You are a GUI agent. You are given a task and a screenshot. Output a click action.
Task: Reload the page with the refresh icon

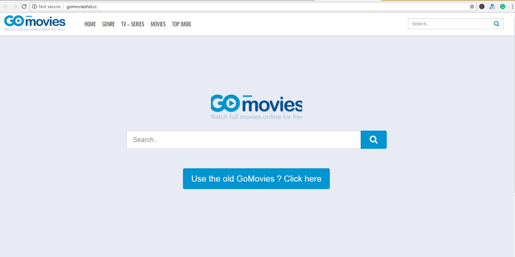tap(24, 6)
